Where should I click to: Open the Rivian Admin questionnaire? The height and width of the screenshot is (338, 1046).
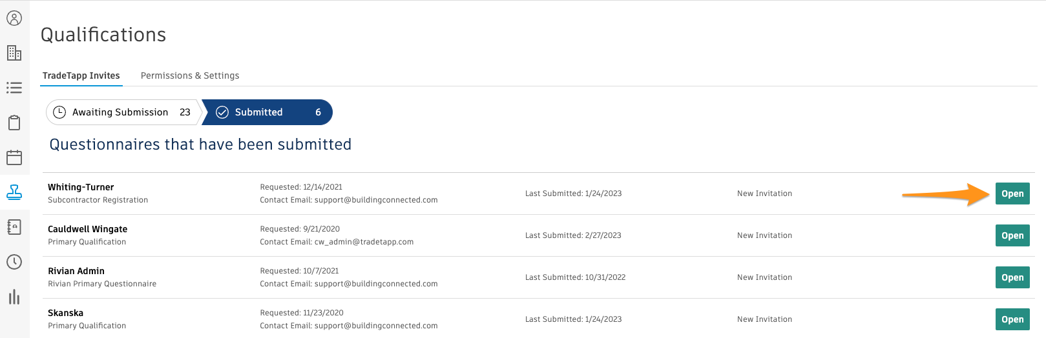tap(1012, 277)
